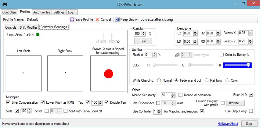260x128 pixels.
Task: Select the Shift Modifier sub-tab
Action: (28, 27)
